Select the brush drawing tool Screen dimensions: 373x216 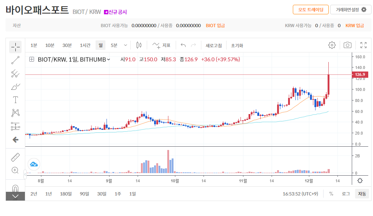pyautogui.click(x=15, y=87)
